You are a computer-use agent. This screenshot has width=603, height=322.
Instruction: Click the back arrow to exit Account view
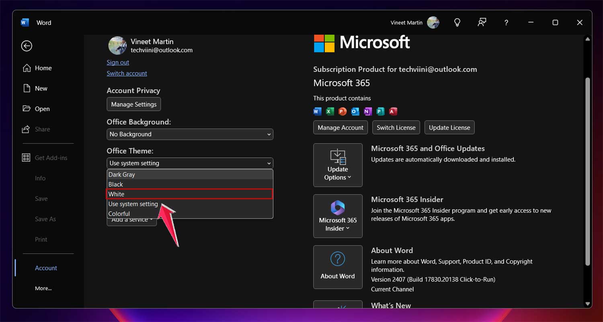(26, 46)
